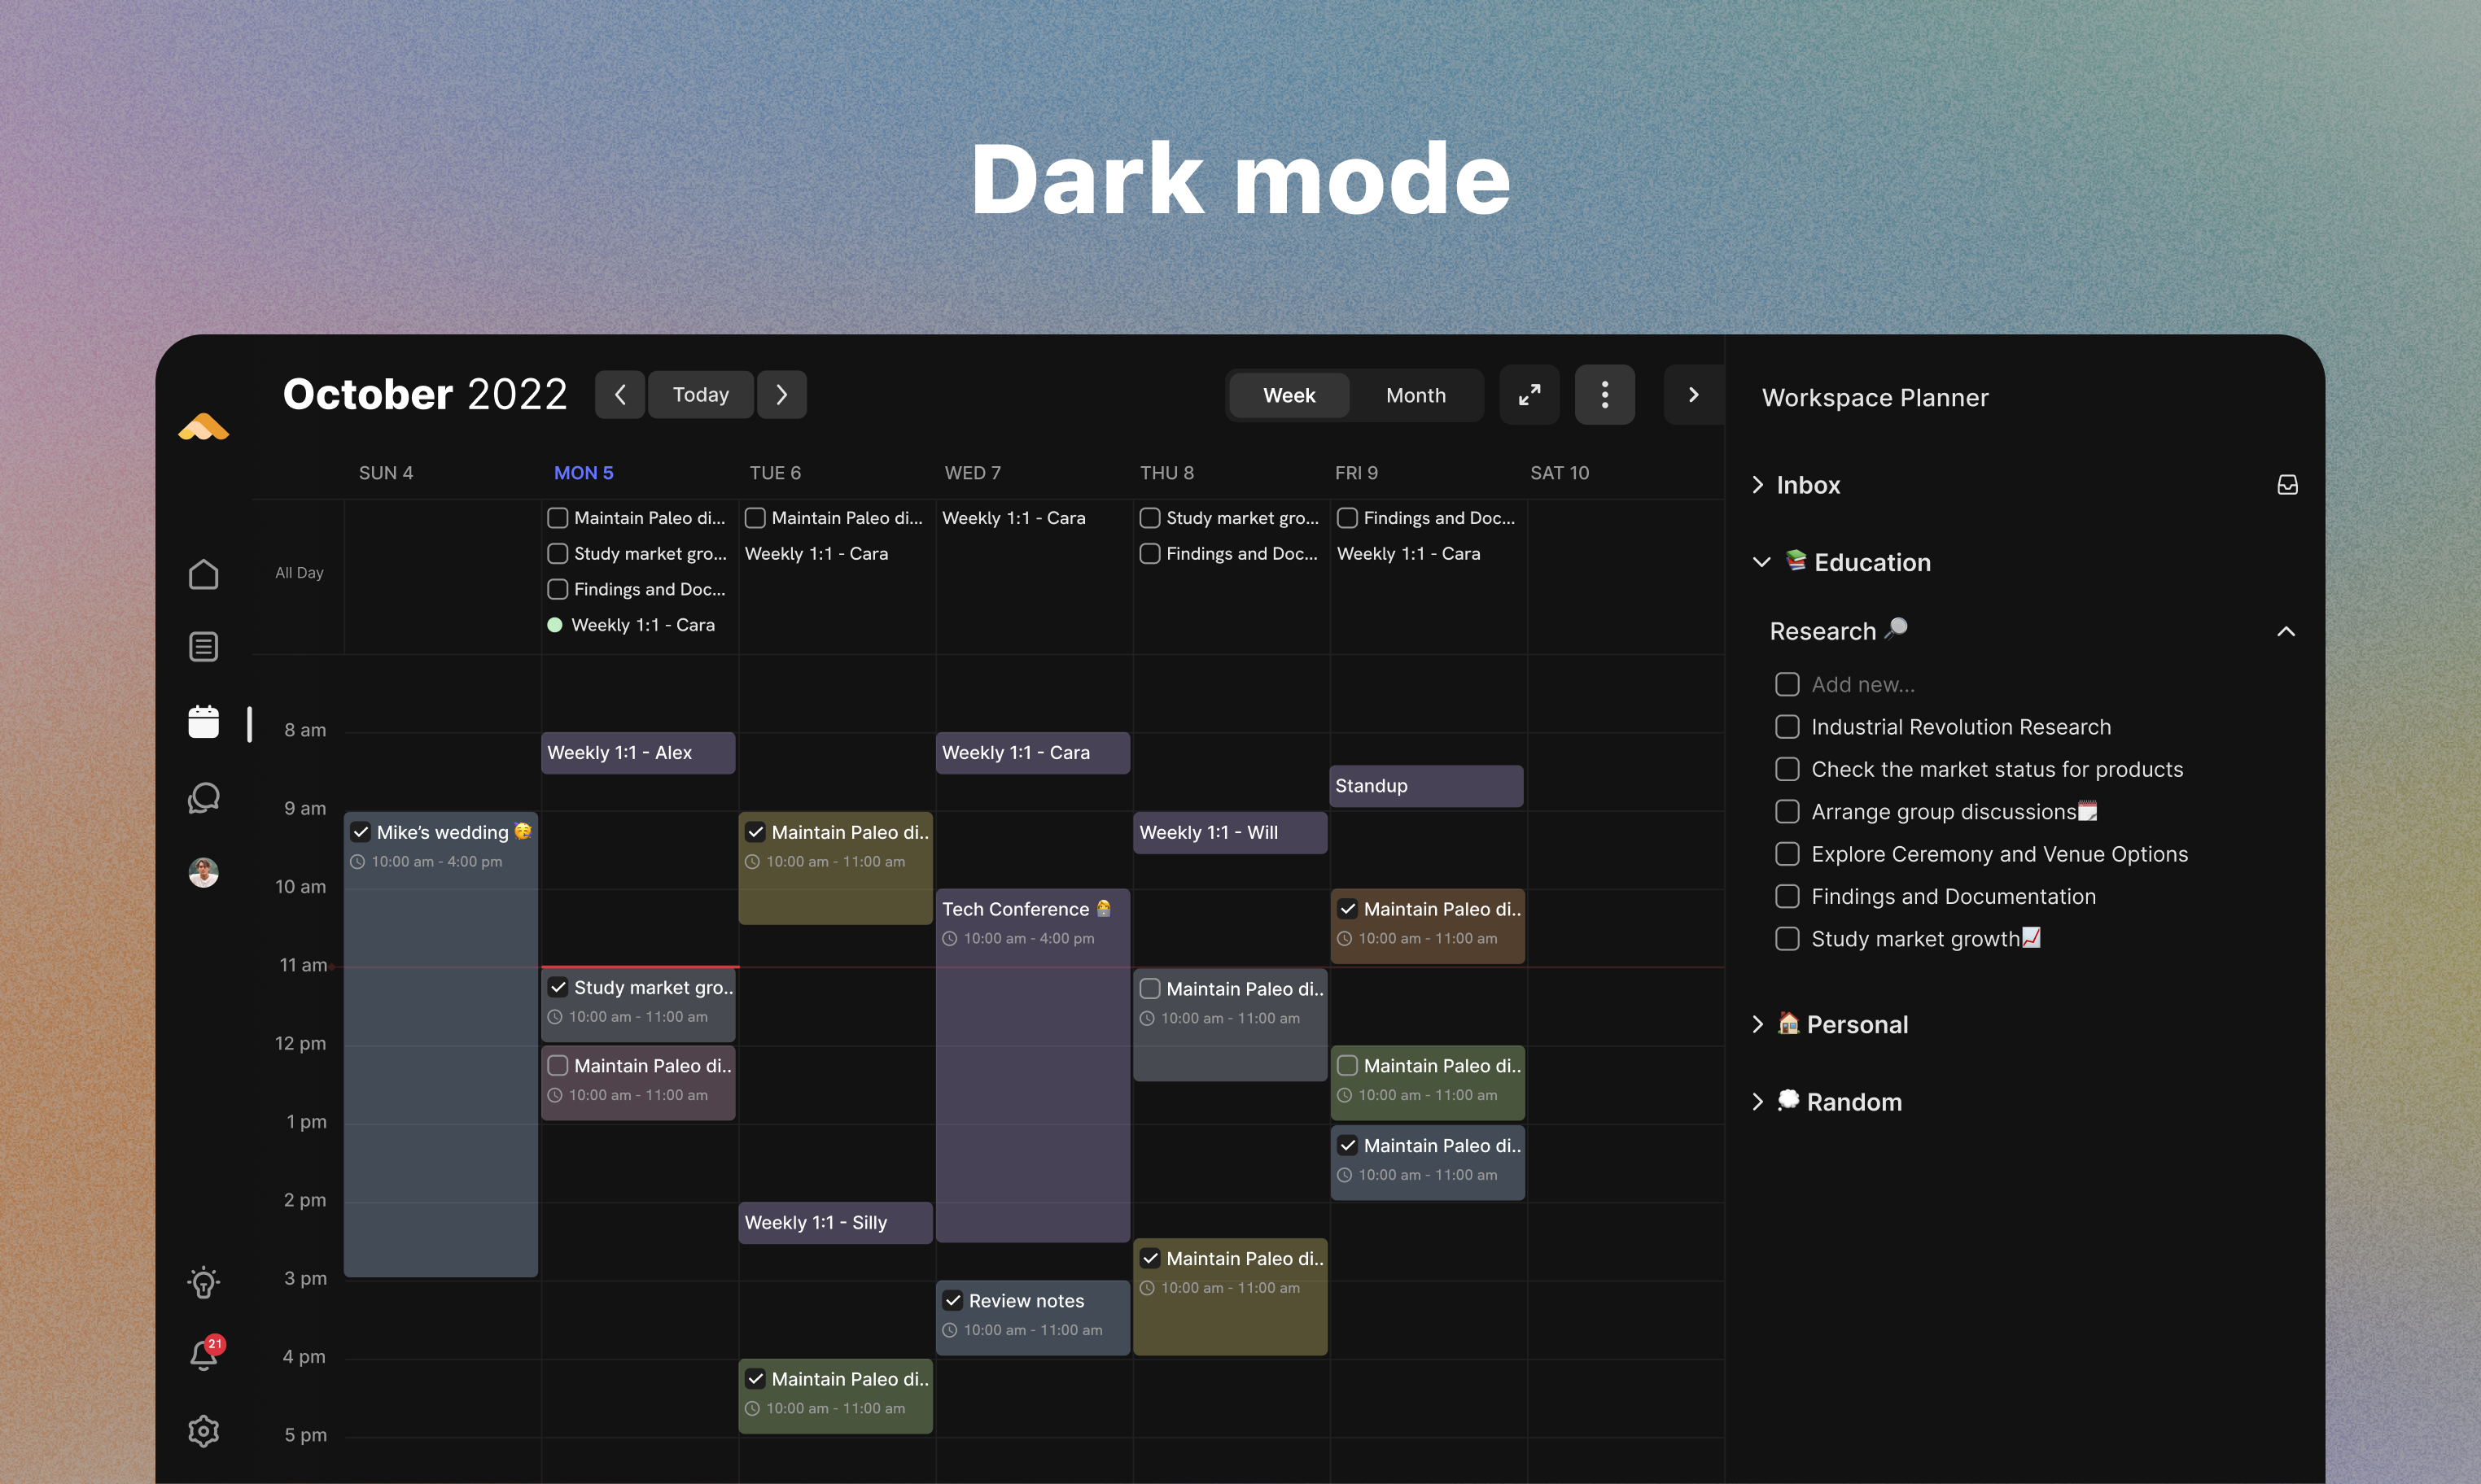Viewport: 2481px width, 1484px height.
Task: Click the app logo at top left
Action: point(203,427)
